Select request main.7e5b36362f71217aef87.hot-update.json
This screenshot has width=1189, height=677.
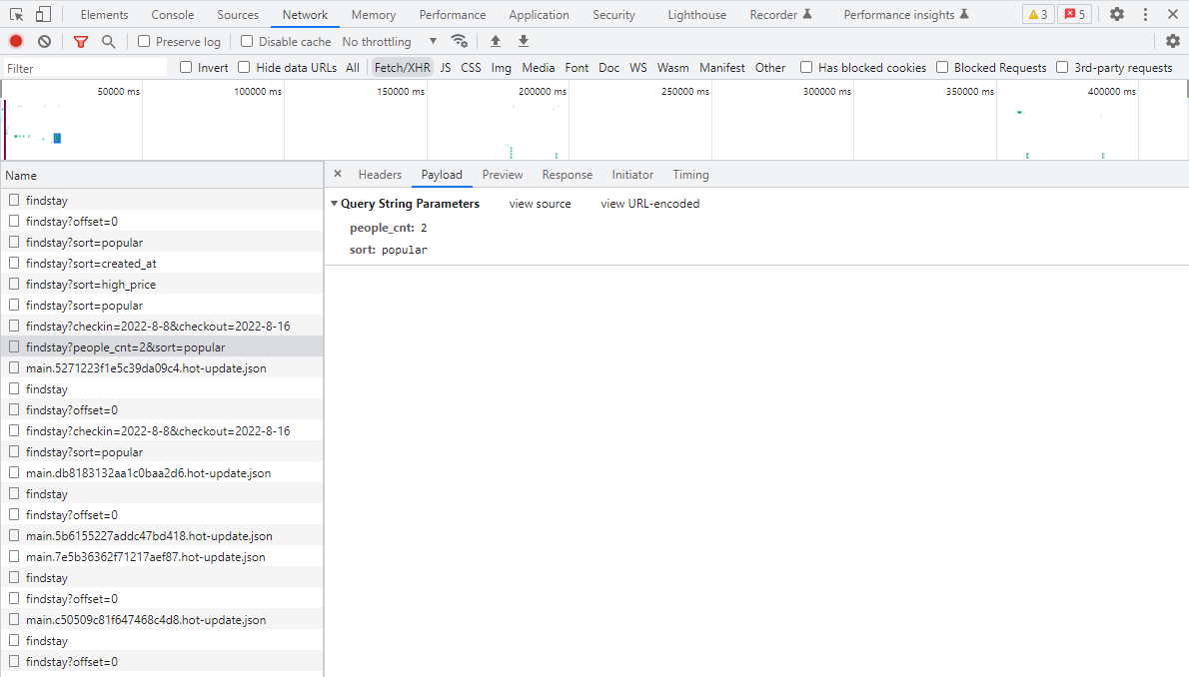coord(162,557)
